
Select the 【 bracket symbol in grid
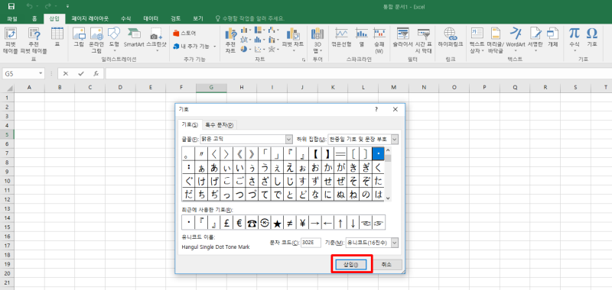315,154
